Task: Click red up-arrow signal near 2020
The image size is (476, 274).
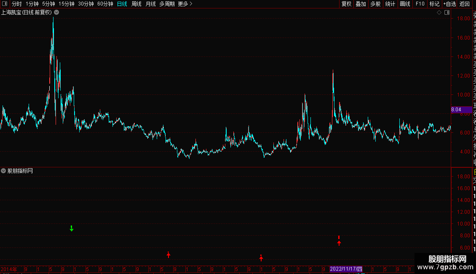Action: pos(261,258)
